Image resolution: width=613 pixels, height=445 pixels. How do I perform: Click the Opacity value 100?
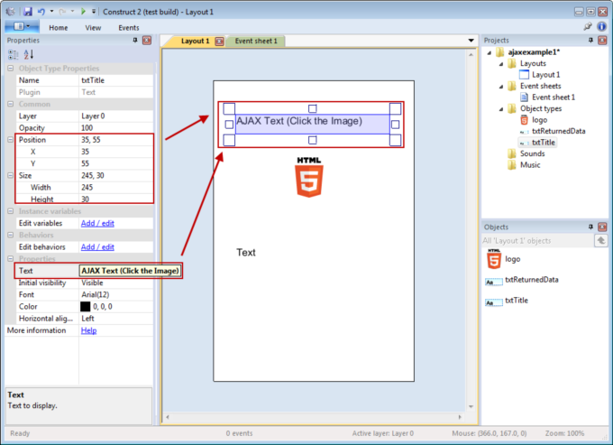pos(116,128)
